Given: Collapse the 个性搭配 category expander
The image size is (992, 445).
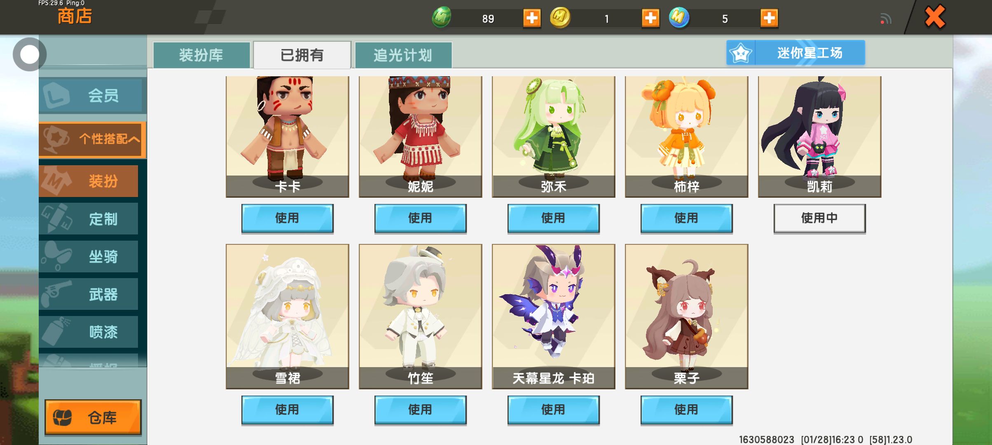Looking at the screenshot, I should point(93,139).
